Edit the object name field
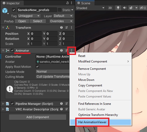 pyautogui.click(x=37, y=10)
